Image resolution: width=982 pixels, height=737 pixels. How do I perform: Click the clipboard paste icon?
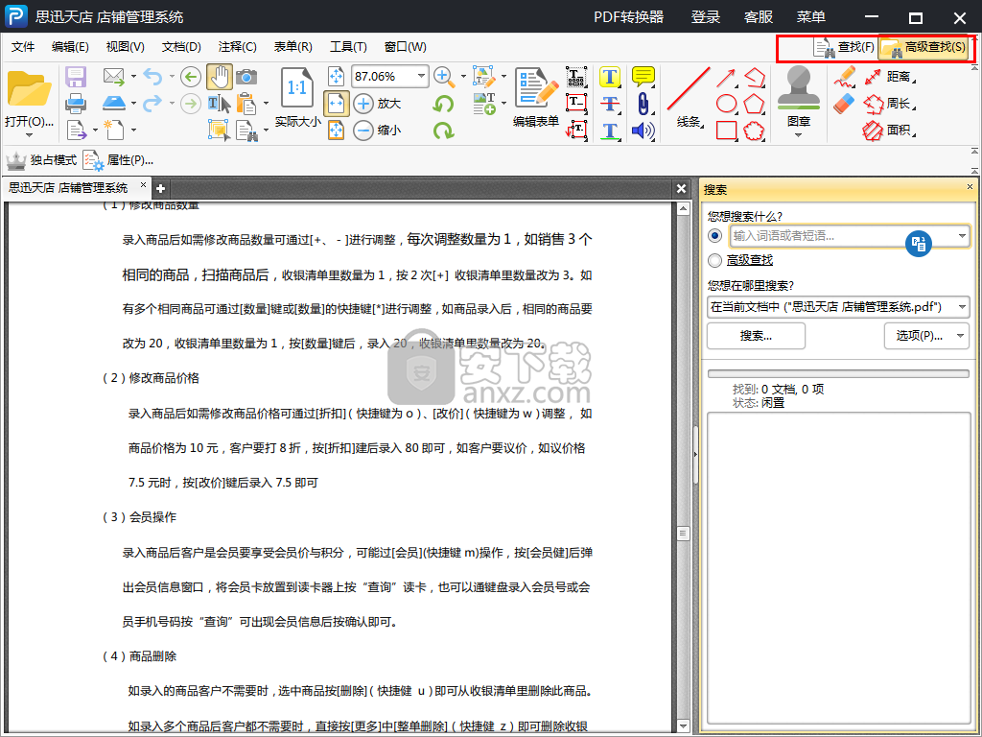pyautogui.click(x=247, y=104)
